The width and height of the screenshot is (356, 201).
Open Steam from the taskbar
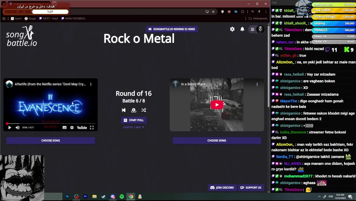pos(104,197)
